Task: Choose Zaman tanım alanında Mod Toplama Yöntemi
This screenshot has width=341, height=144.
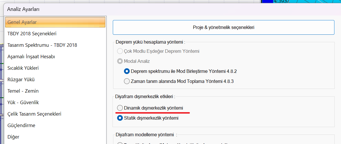Action: click(x=127, y=81)
